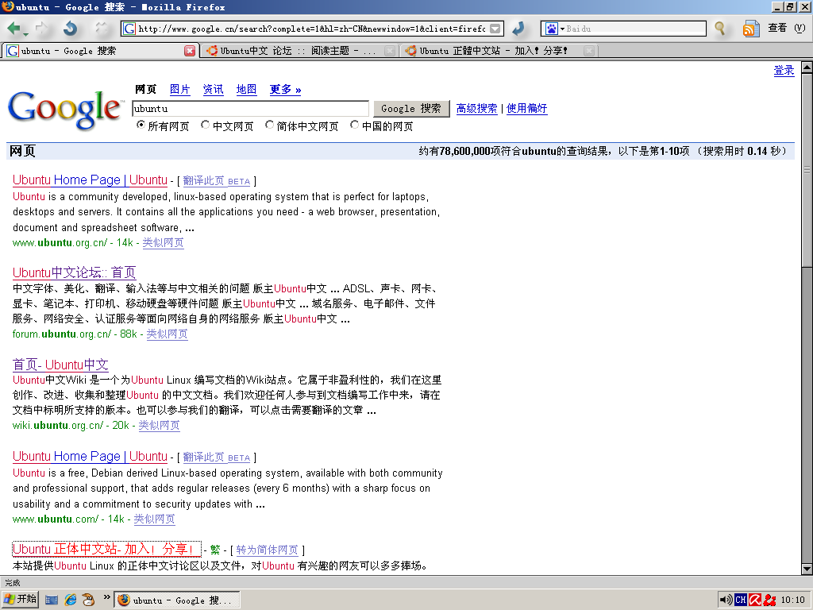Open the 开始 Start menu
The width and height of the screenshot is (813, 610).
point(20,600)
